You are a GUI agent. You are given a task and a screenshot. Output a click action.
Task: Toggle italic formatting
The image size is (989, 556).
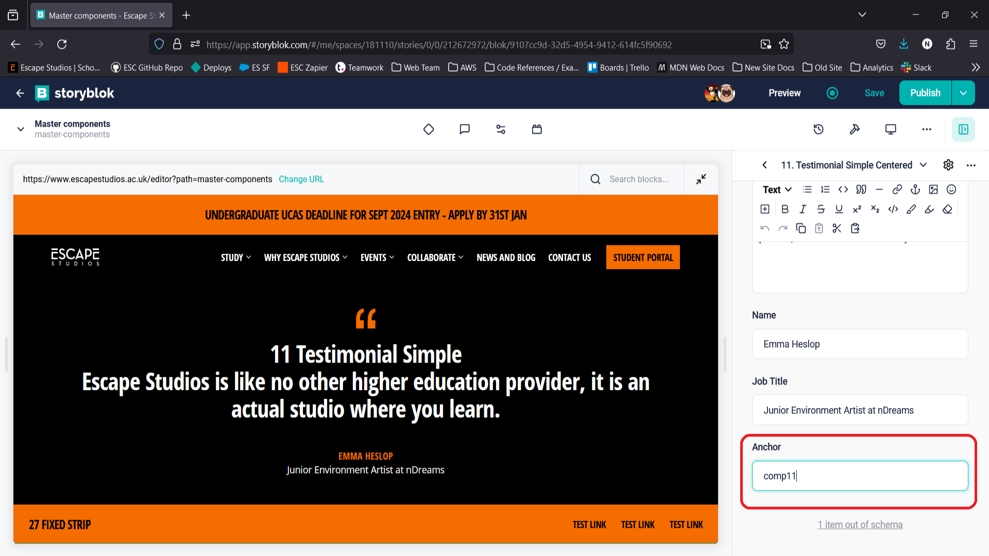point(803,209)
